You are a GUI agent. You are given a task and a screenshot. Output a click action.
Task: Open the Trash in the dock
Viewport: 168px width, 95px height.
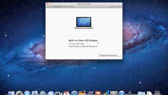pos(157,93)
